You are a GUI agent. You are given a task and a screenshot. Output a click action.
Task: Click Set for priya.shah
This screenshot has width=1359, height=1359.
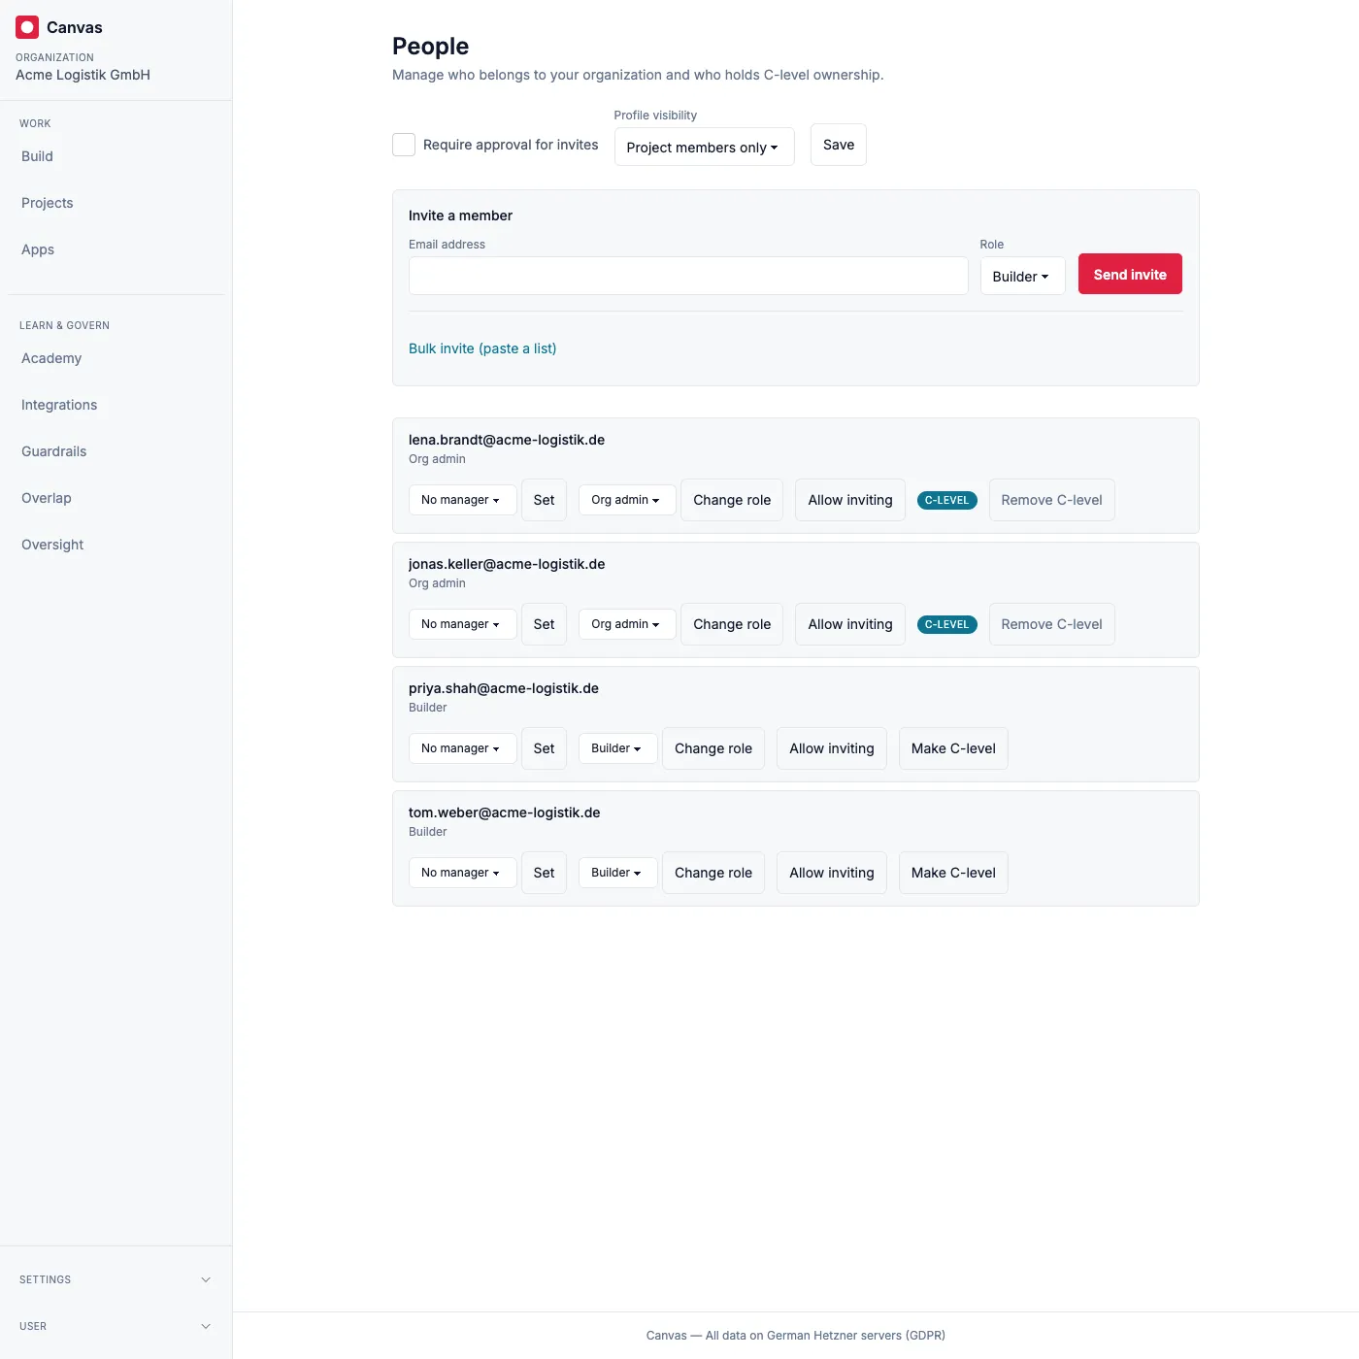(544, 748)
